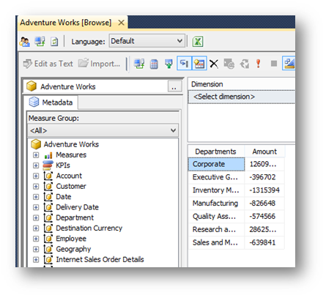Click the Dimension filter column header
Screen dimensions: 326x298
point(241,84)
